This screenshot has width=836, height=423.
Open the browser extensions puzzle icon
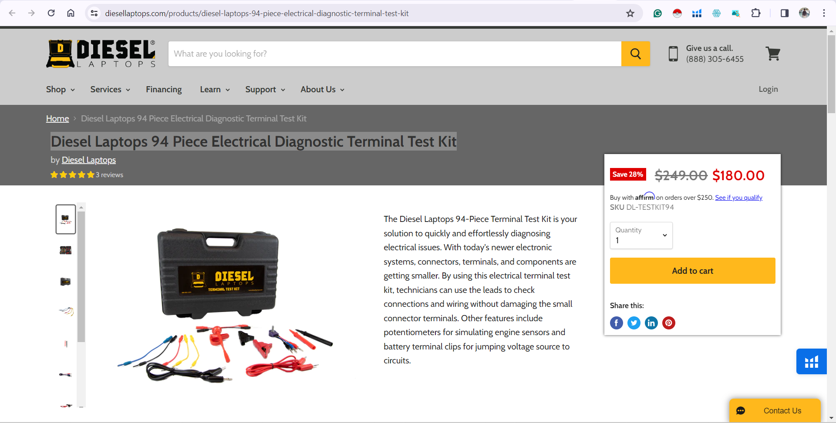click(x=756, y=13)
